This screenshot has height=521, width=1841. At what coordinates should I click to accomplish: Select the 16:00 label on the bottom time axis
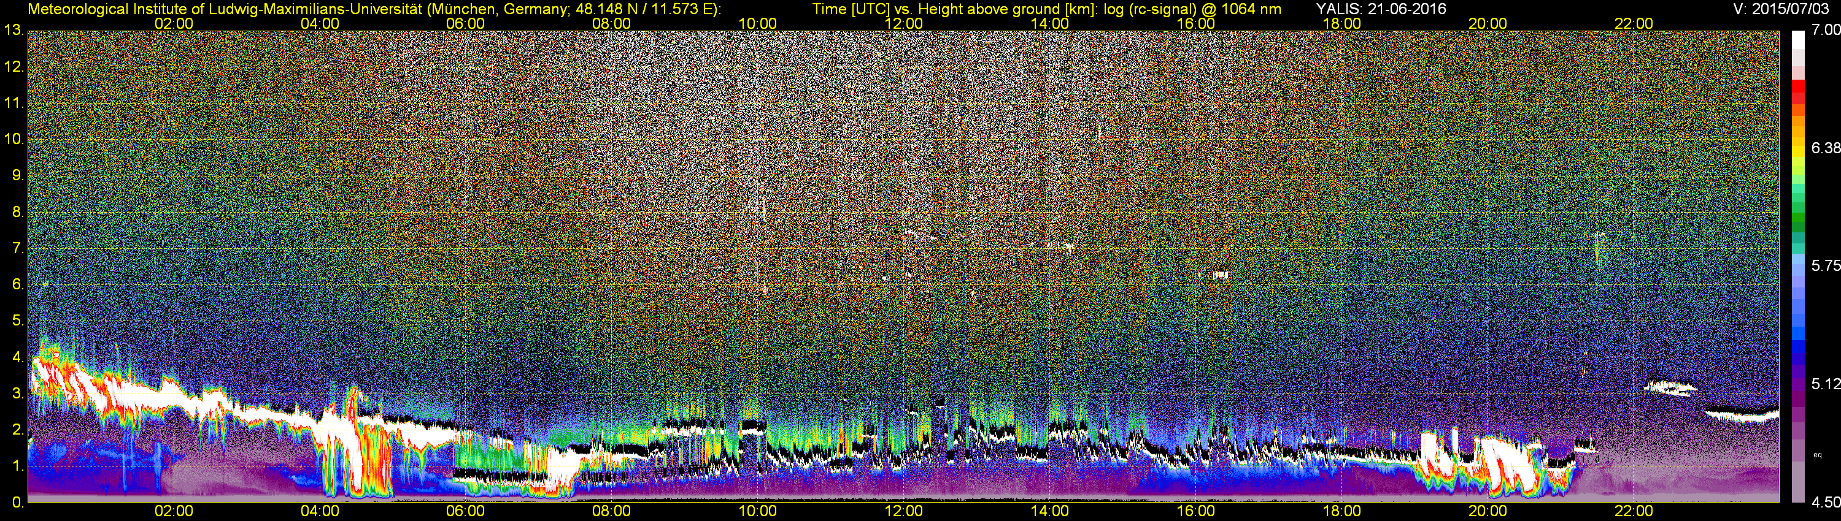(x=1195, y=512)
